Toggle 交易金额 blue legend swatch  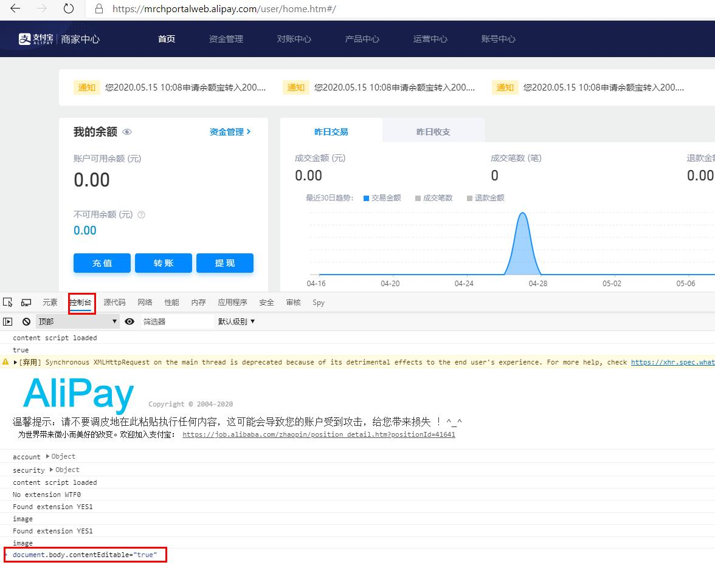(x=366, y=198)
